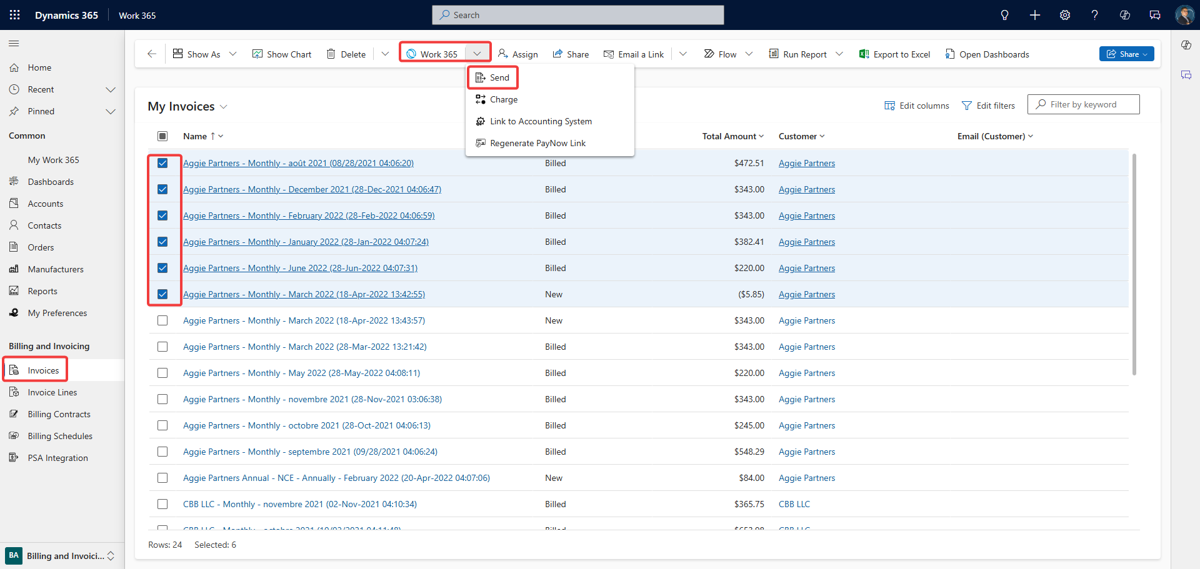
Task: Click the user profile avatar
Action: [1184, 15]
